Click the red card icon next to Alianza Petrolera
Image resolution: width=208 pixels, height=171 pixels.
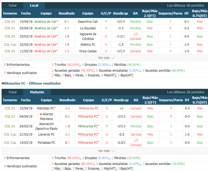pyautogui.click(x=41, y=114)
